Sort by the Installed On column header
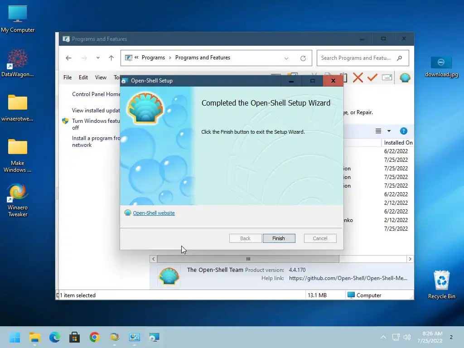This screenshot has width=464, height=348. [x=398, y=143]
